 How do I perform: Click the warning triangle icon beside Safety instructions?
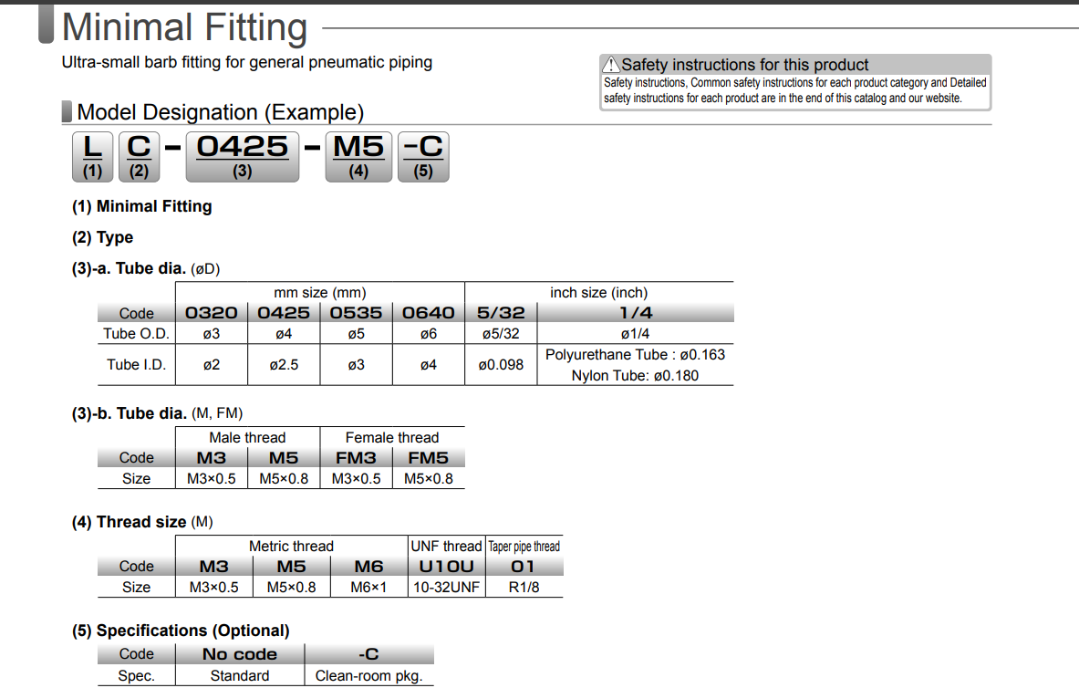611,65
